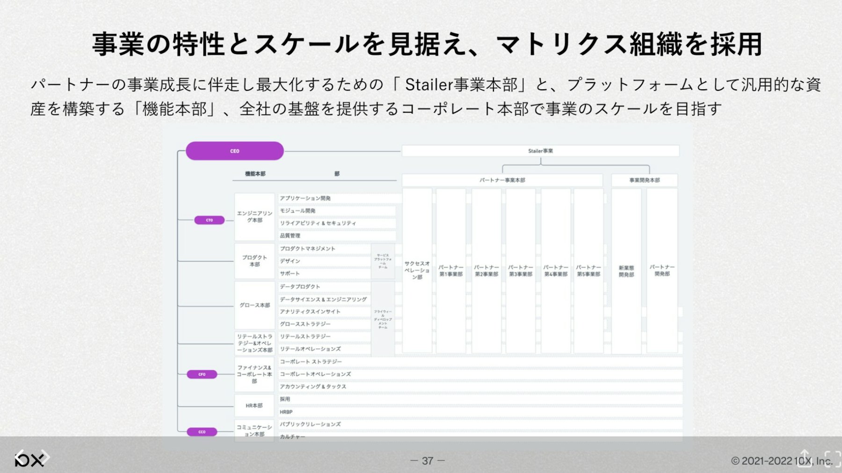
Task: Go to the previous slide arrow
Action: pos(20,457)
